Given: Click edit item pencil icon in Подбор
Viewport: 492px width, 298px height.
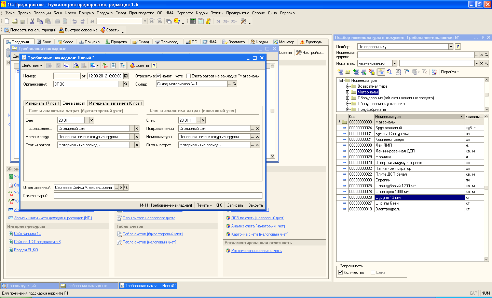Looking at the screenshot, I should (364, 72).
